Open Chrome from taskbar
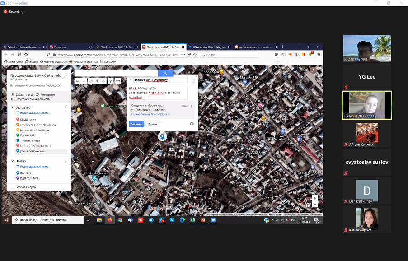The width and height of the screenshot is (408, 261). point(120,220)
